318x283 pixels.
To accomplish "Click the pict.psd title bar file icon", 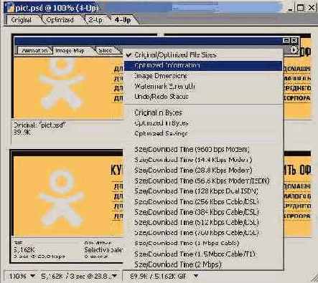I will coord(10,8).
